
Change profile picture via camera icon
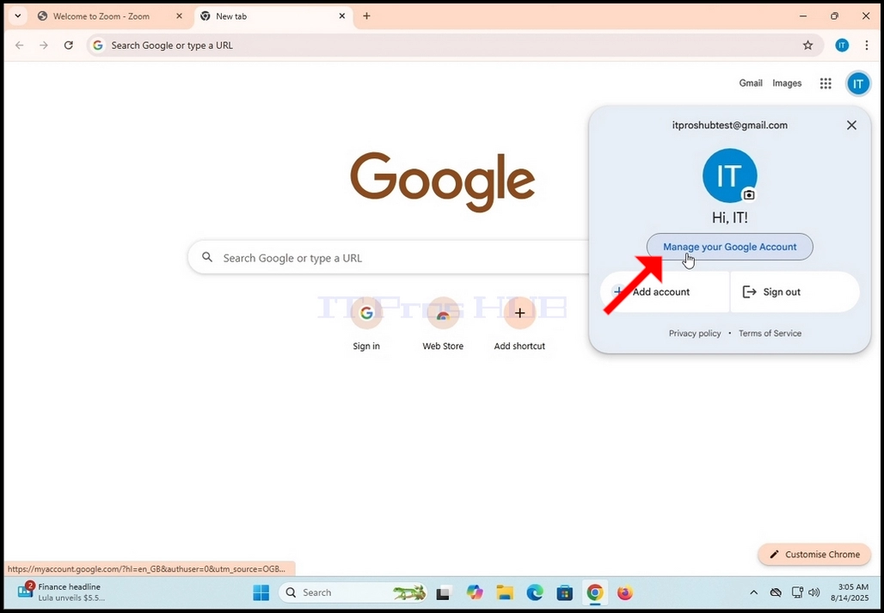(x=749, y=194)
